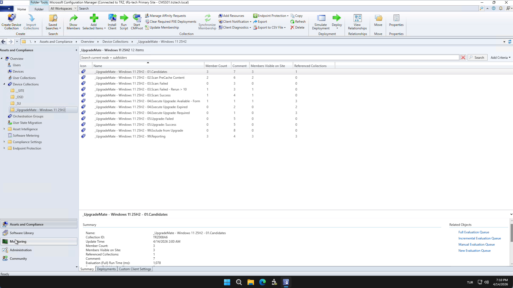Click Run Script icon

point(124,22)
